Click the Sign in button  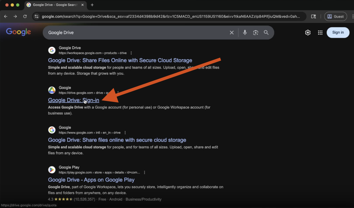(x=338, y=32)
